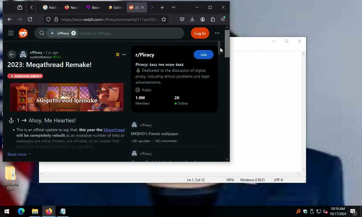Open Reddit navigation hamburger menu
The width and height of the screenshot is (362, 217).
(x=11, y=33)
